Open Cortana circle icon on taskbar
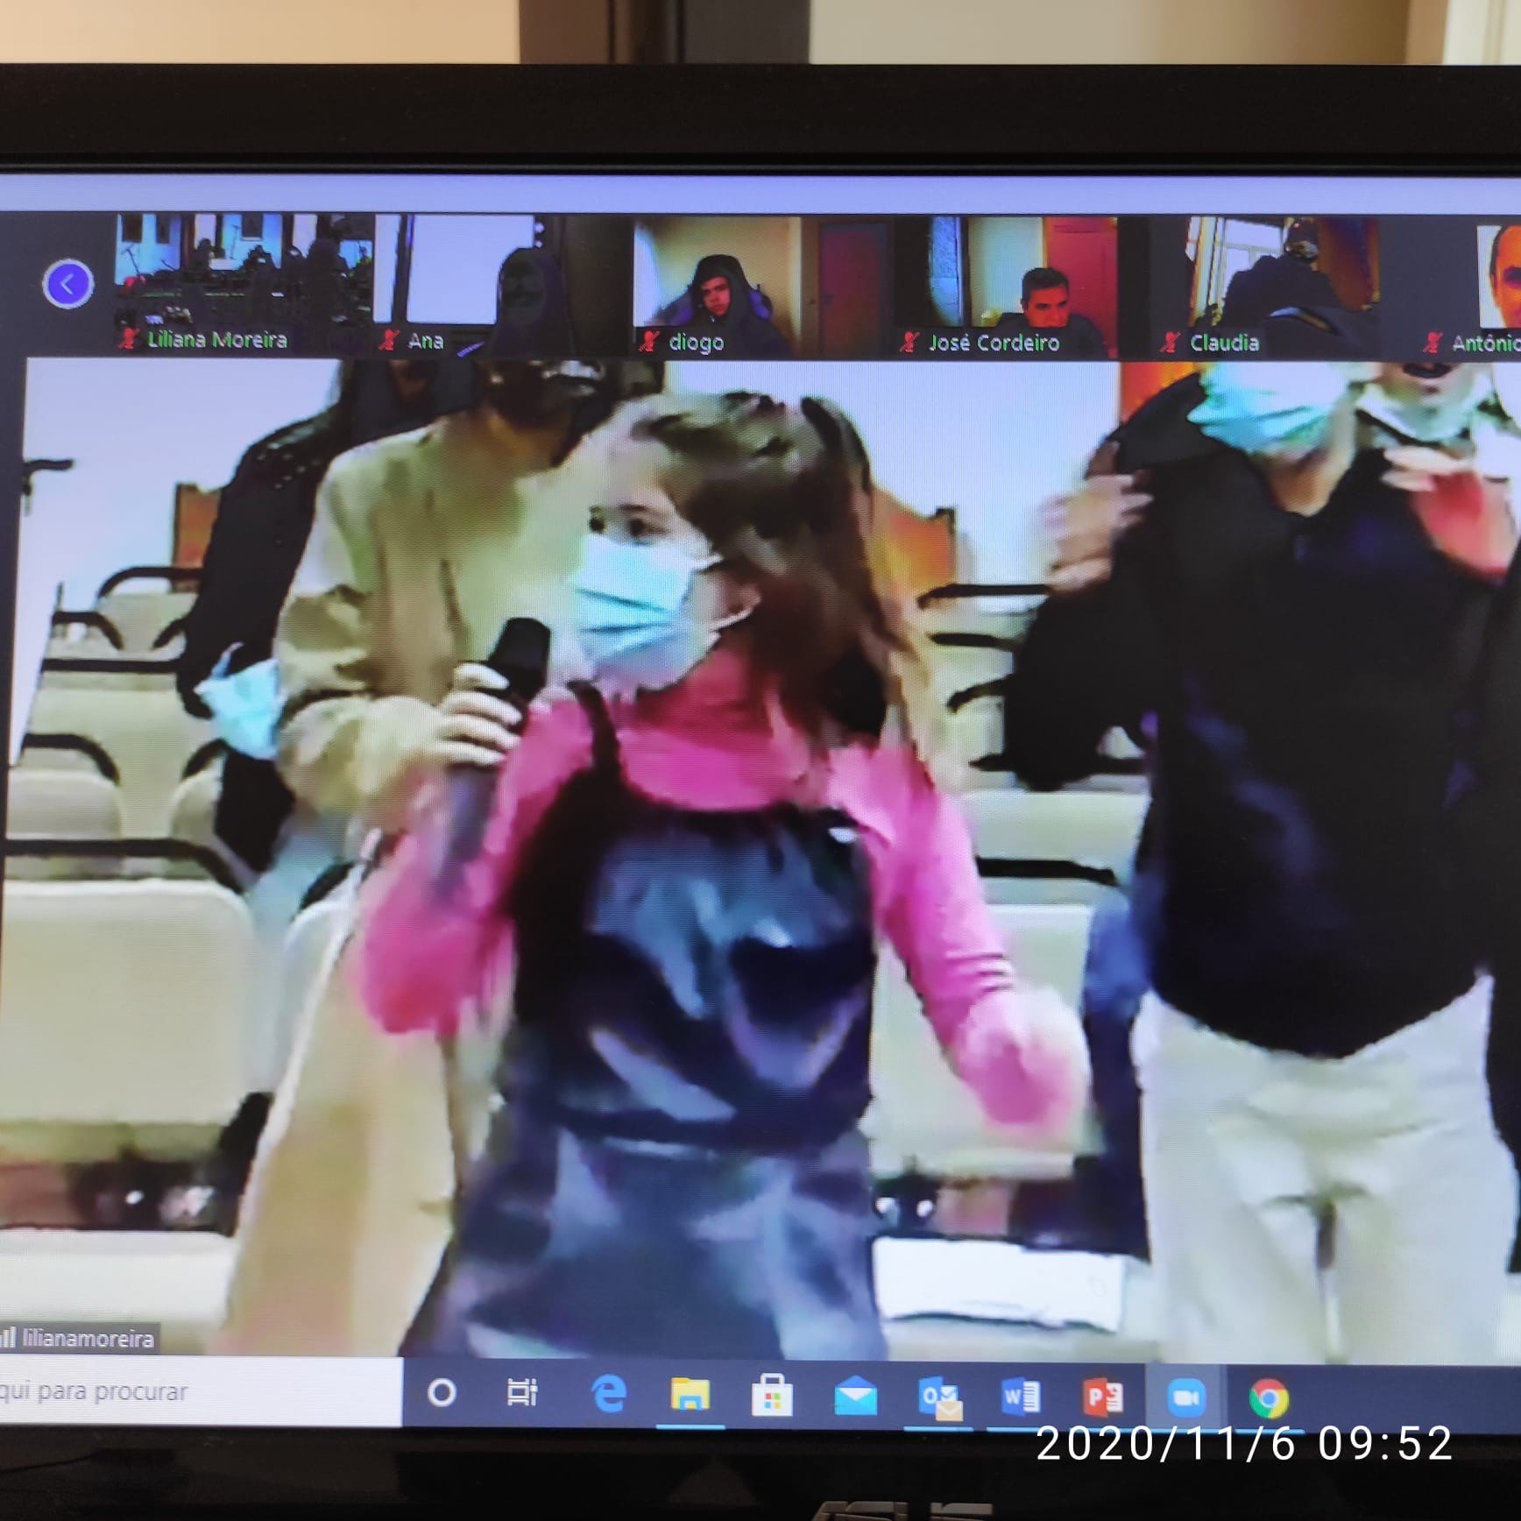This screenshot has width=1521, height=1521. [x=442, y=1392]
